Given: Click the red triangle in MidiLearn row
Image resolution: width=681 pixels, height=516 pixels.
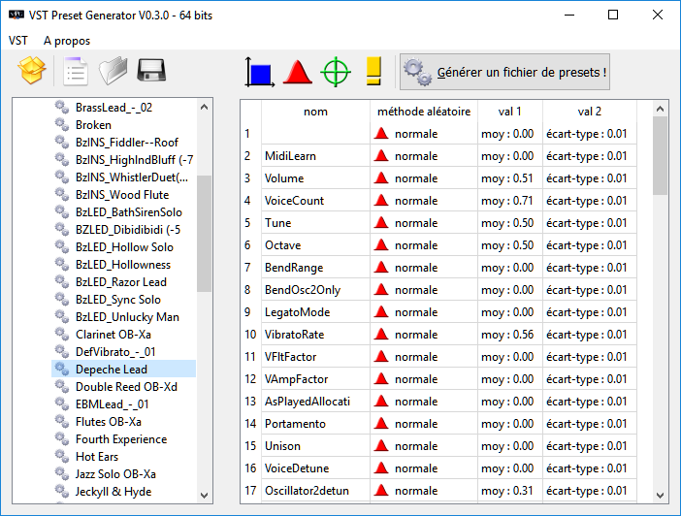Looking at the screenshot, I should coord(381,155).
